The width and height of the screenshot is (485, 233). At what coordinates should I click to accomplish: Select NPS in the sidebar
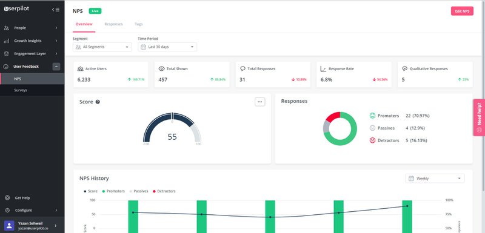(32, 79)
